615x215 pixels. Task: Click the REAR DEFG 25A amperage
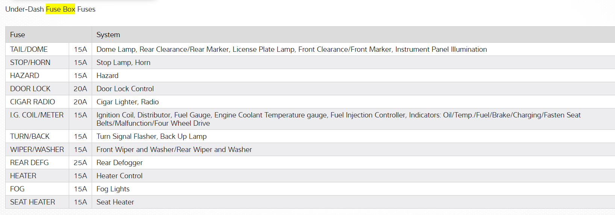(x=80, y=162)
